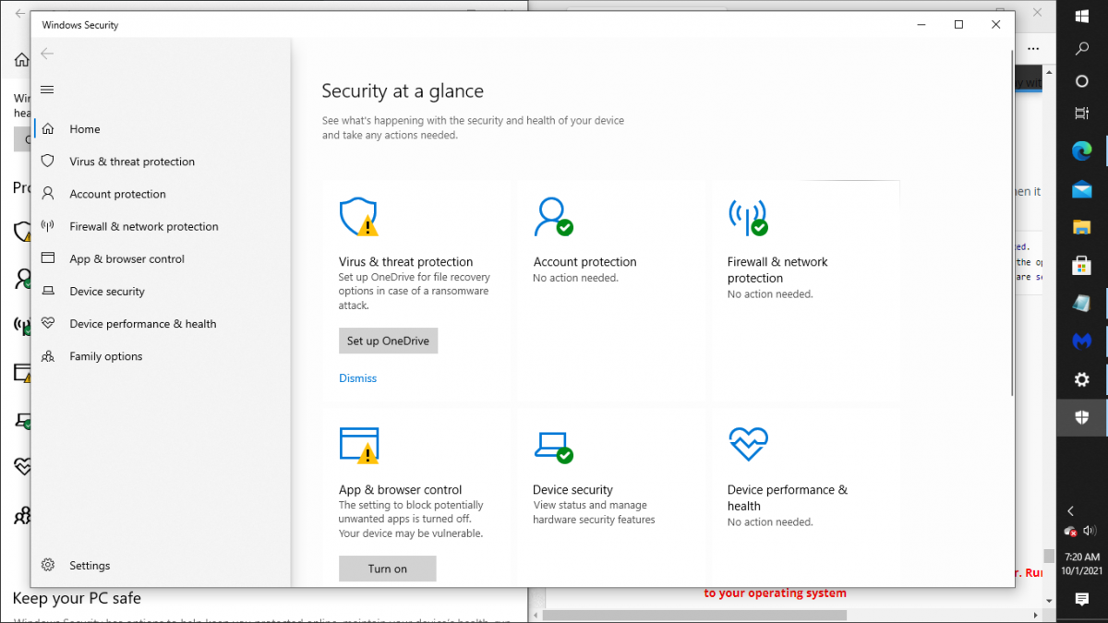This screenshot has height=623, width=1108.
Task: Click the window icon beside App & browser control
Action: (48, 258)
